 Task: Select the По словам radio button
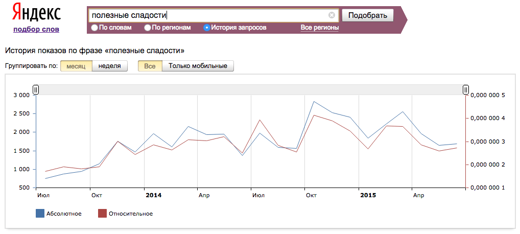94,28
